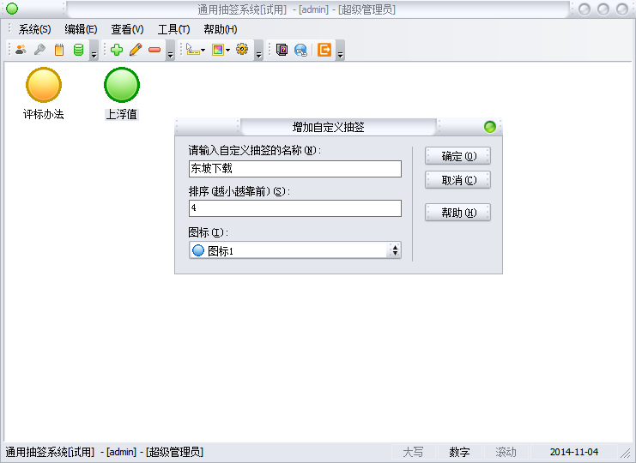
Task: Click the green plus add icon
Action: pos(117,50)
